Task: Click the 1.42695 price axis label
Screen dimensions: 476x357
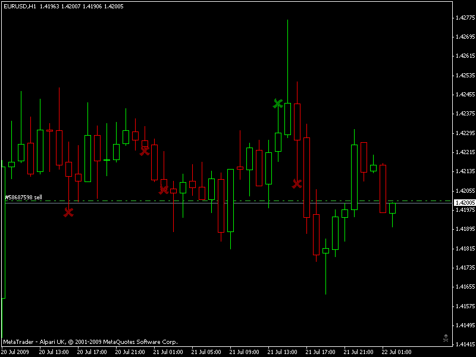Action: point(465,37)
